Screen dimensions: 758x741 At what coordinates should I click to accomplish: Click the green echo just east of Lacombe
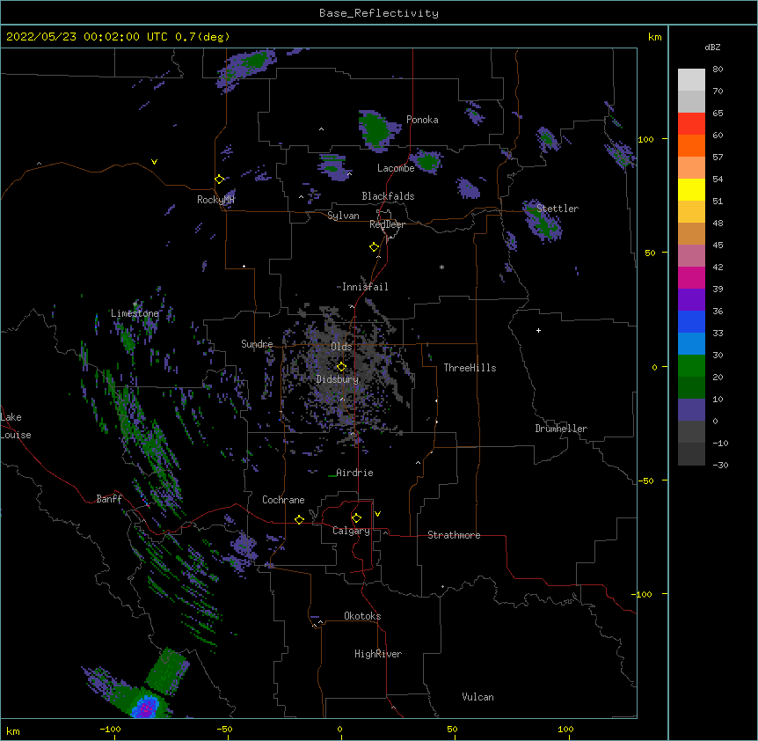pos(426,161)
